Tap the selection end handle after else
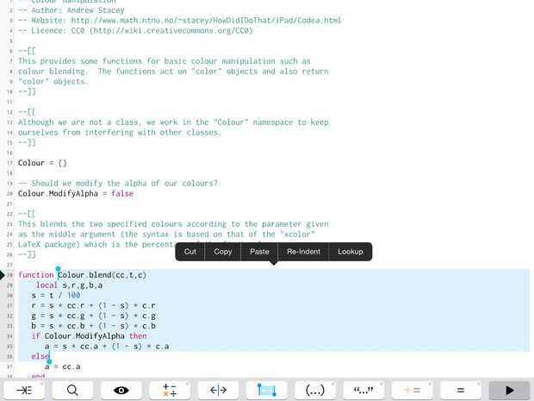This screenshot has width=534, height=401. pyautogui.click(x=49, y=361)
